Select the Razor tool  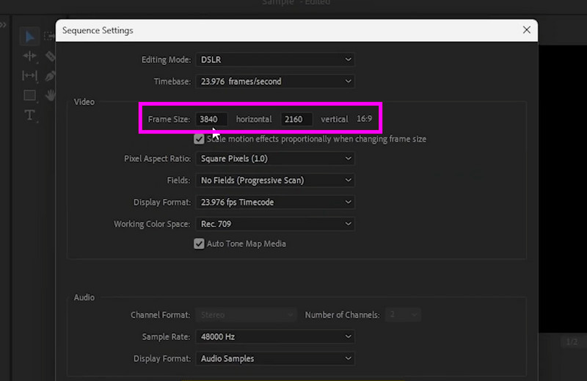50,57
